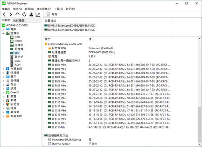Image resolution: width=202 pixels, height=147 pixels.
Task: Click the 效能測試 benchmark icon
Action: tap(8, 116)
